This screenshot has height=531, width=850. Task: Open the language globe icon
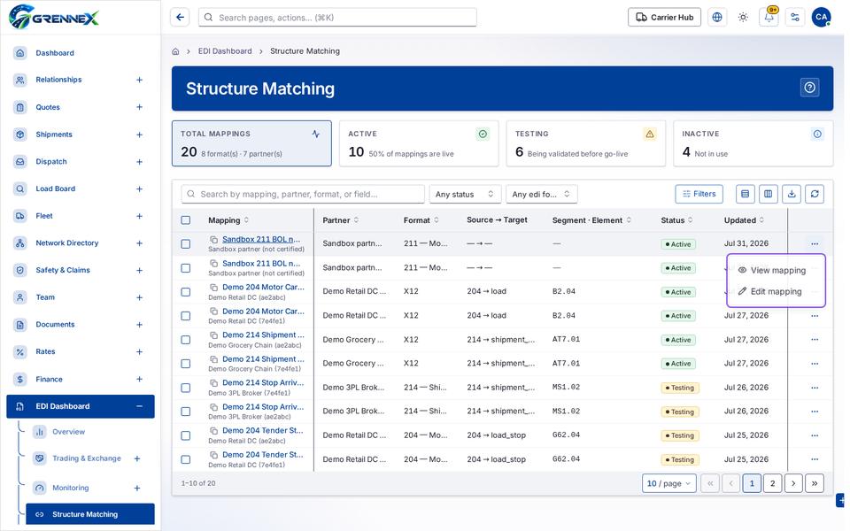[716, 18]
